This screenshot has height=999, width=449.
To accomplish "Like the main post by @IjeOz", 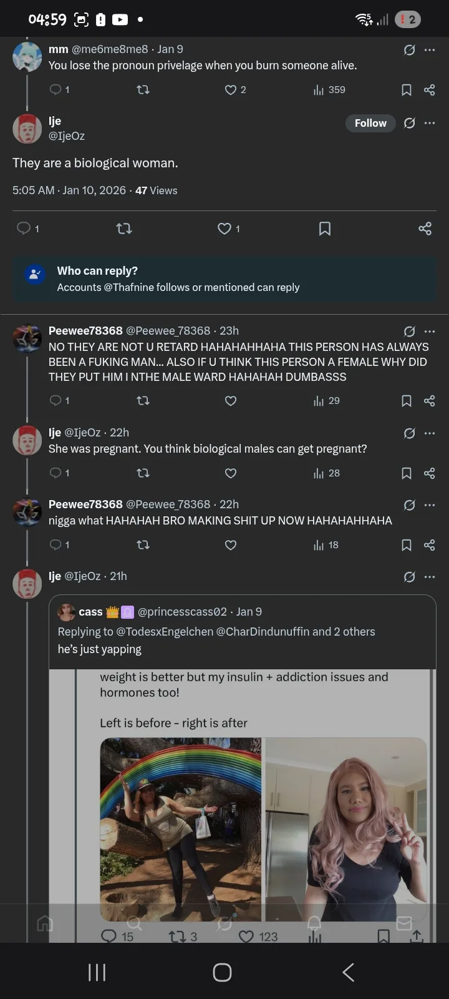I will coord(224,229).
